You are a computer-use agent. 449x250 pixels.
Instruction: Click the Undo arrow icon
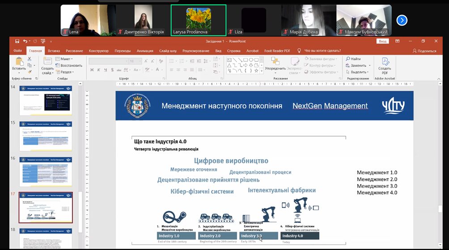click(25, 41)
